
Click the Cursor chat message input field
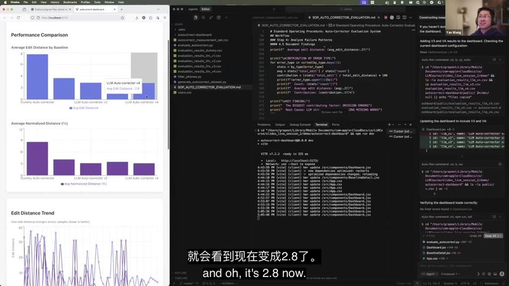[x=461, y=266]
